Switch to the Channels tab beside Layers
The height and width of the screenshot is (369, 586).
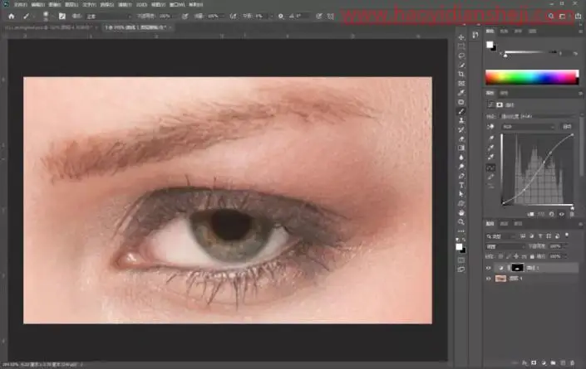504,224
